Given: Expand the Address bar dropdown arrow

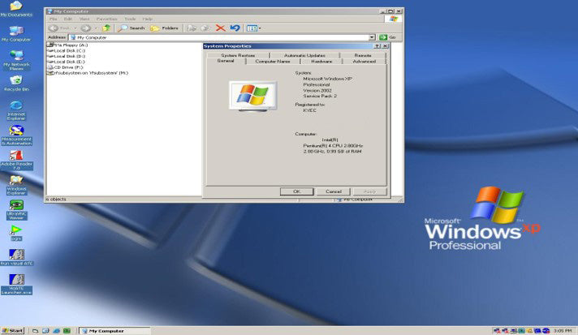Looking at the screenshot, I should (x=372, y=37).
